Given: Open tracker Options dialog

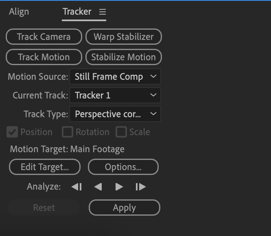Looking at the screenshot, I should point(123,167).
